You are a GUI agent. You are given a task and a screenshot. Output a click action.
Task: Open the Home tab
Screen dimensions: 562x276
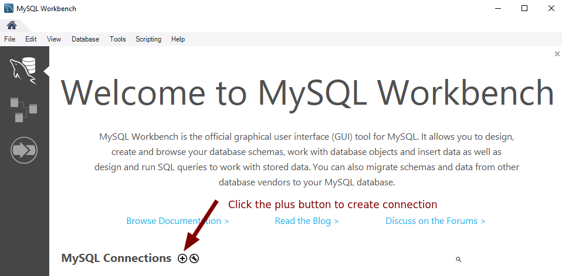[x=12, y=25]
